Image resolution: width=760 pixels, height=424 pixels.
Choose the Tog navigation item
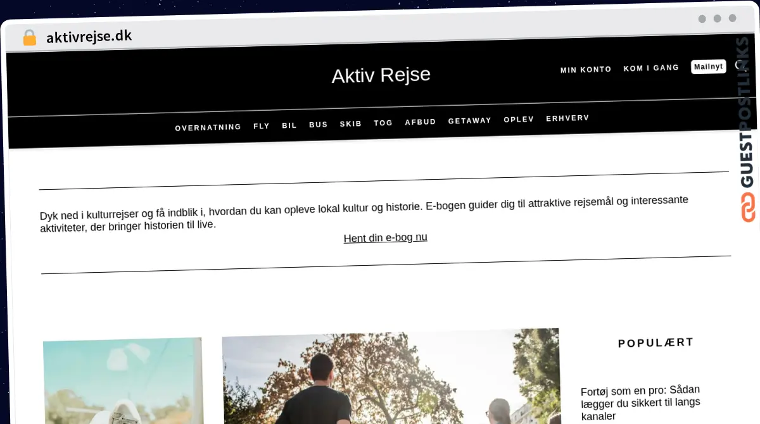[x=383, y=123]
